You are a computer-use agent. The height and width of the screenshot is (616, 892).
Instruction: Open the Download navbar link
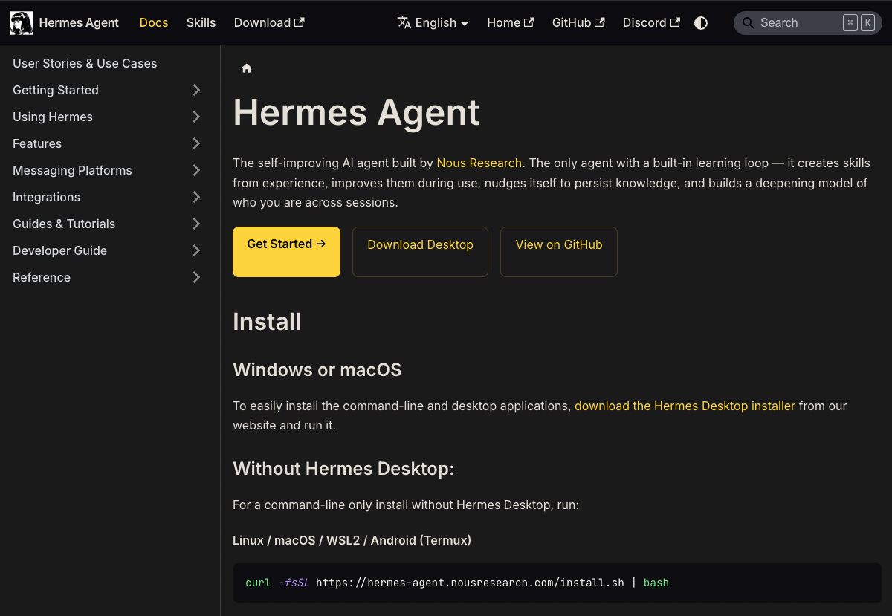(x=269, y=23)
